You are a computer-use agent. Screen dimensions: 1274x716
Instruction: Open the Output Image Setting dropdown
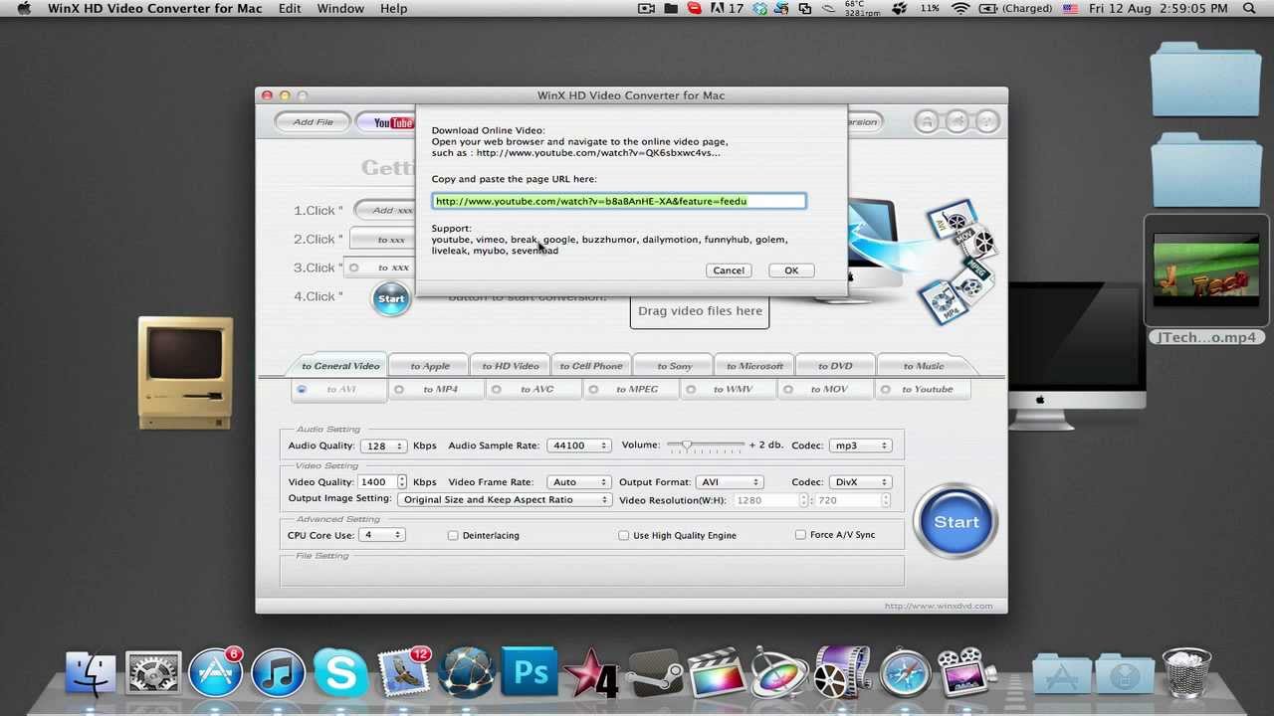pyautogui.click(x=505, y=499)
